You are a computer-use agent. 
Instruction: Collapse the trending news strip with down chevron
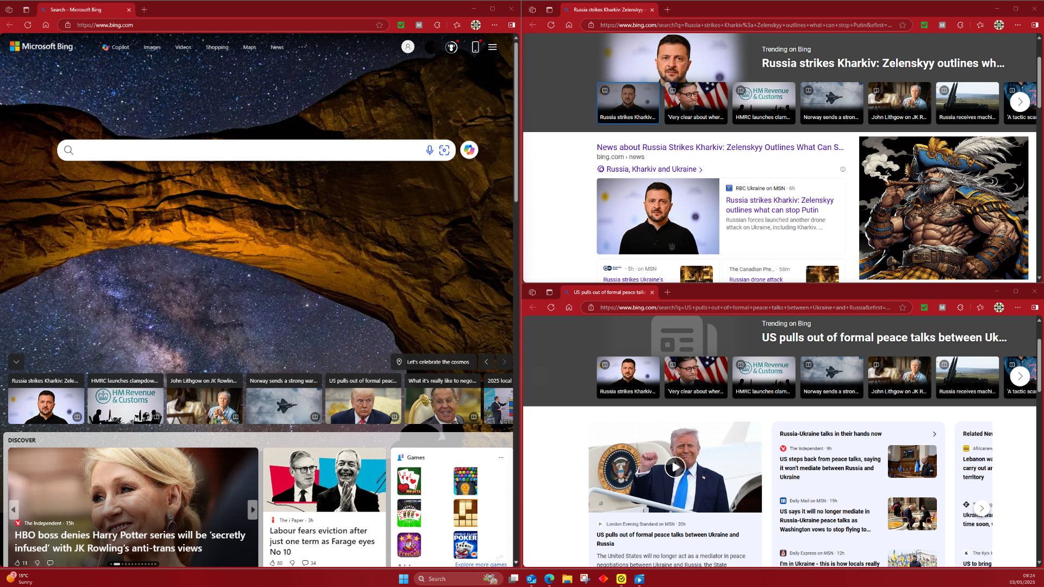pos(16,362)
